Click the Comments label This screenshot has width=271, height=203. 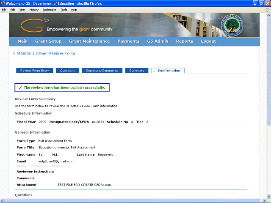pos(25,178)
